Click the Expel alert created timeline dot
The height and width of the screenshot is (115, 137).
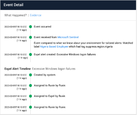[x=31, y=54]
